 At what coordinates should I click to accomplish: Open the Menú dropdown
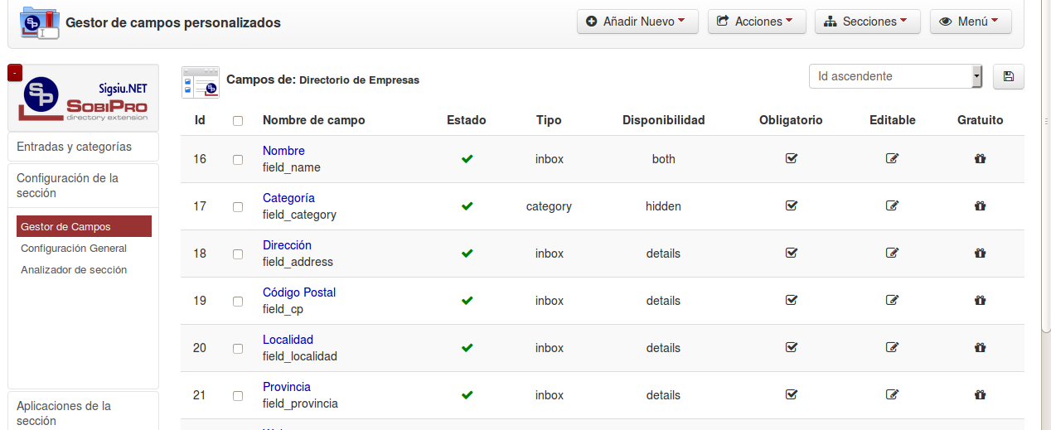[x=971, y=22]
